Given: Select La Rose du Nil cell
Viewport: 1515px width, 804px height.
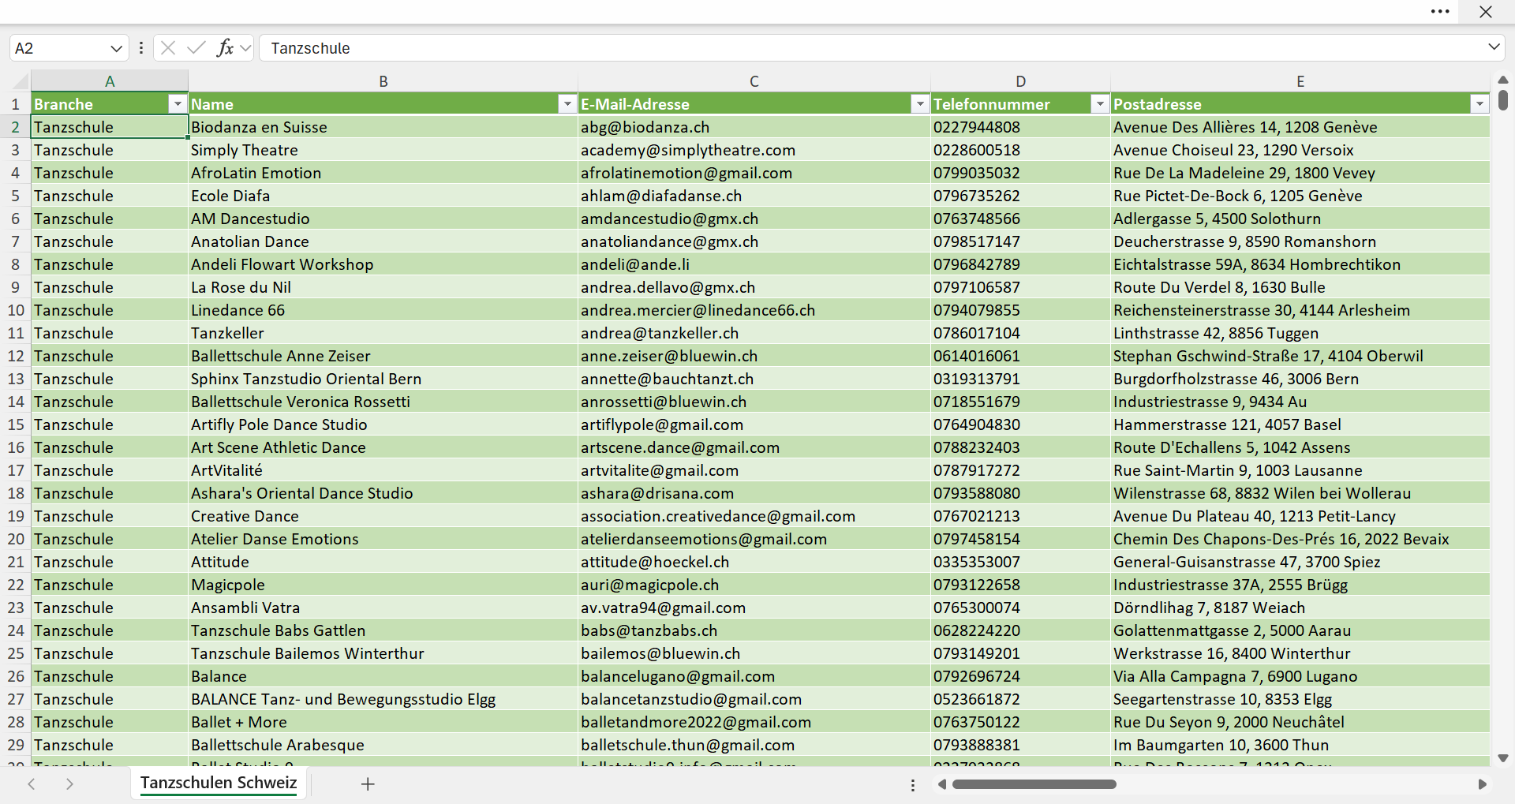Looking at the screenshot, I should point(383,287).
